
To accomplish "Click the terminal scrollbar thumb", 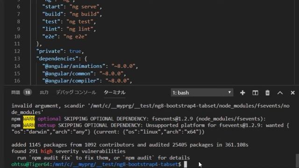I will (297, 161).
